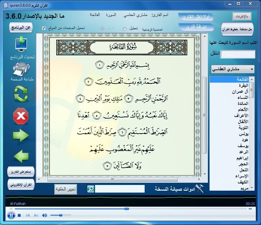
Task: Pause the Al-Fatihah playback
Action: [11, 215]
